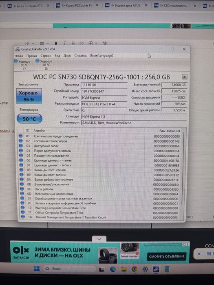The width and height of the screenshot is (214, 285).
Task: Close the 'SSD накопитель' browser tab
Action: tap(195, 6)
